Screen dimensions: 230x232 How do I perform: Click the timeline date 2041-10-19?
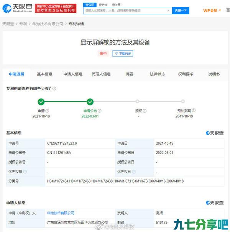[x=184, y=116]
